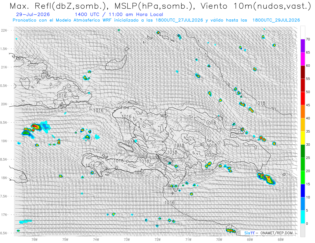Click the '70' colorbar scale value
315x243 pixels.
pos(308,39)
